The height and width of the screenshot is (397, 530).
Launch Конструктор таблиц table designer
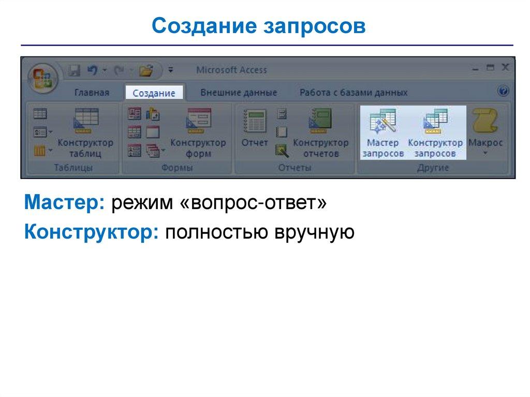pyautogui.click(x=85, y=132)
